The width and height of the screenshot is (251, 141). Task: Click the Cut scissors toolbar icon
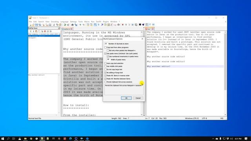click(54, 25)
